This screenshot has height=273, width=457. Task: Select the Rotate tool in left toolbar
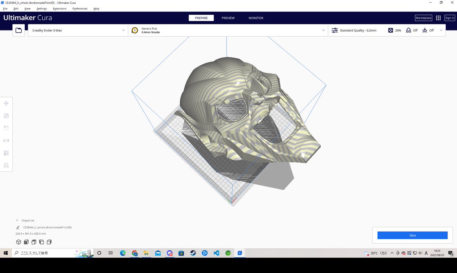tap(6, 128)
